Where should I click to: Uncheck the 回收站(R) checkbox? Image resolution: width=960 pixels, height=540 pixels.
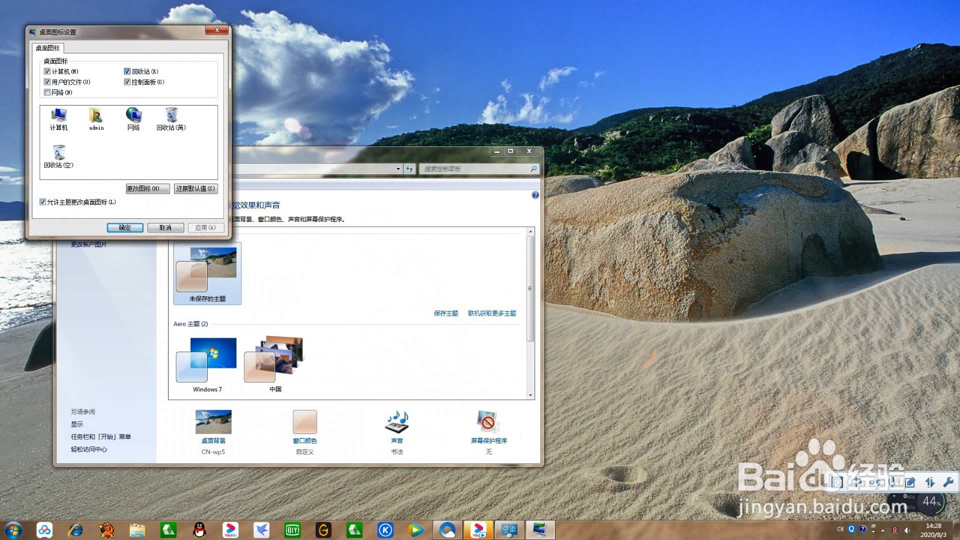point(127,71)
